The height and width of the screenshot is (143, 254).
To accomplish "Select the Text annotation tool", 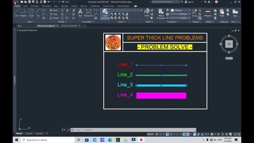I will (80, 13).
